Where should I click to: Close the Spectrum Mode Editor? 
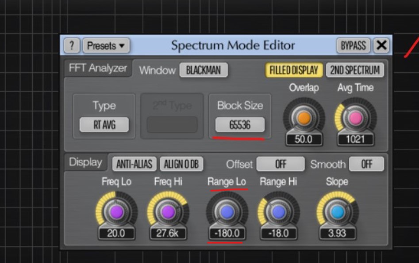coord(381,45)
